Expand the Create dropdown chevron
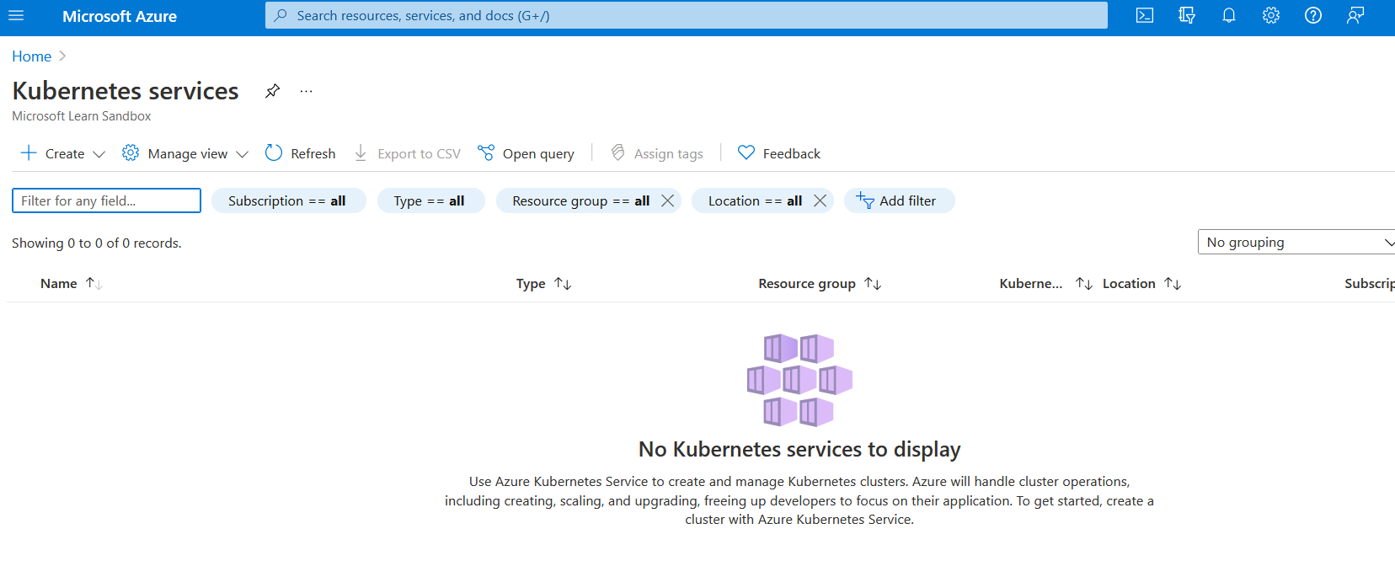 [99, 154]
